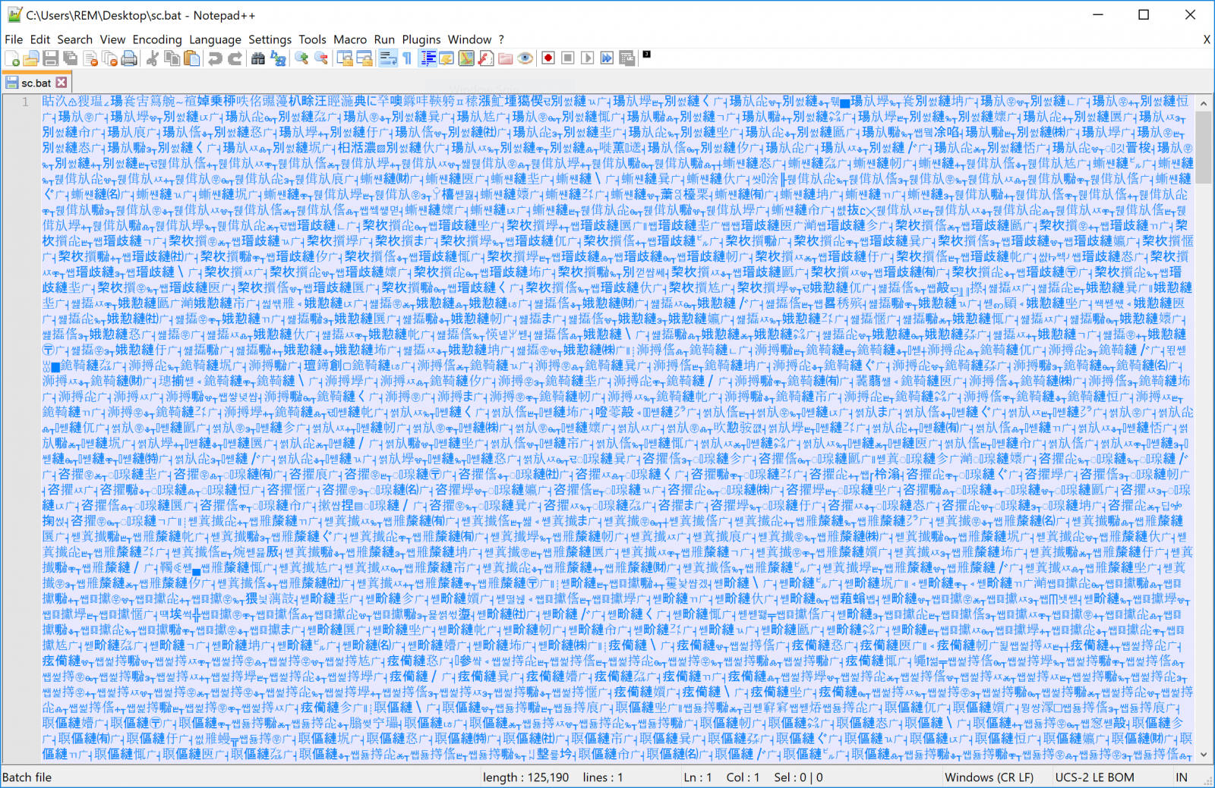The width and height of the screenshot is (1215, 788).
Task: Click the Cut scissors icon
Action: (153, 58)
